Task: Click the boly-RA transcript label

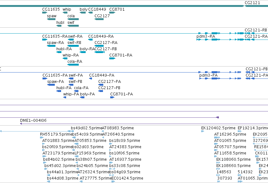Action: coord(87,49)
